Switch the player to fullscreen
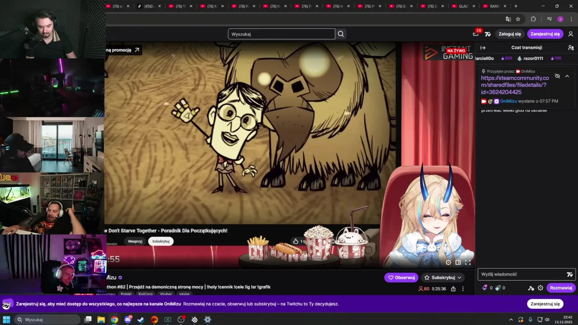 click(468, 262)
